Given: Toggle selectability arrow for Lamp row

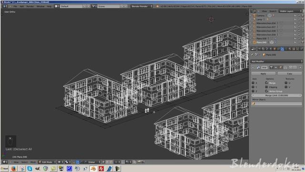Looking at the screenshot, I should [299, 19].
